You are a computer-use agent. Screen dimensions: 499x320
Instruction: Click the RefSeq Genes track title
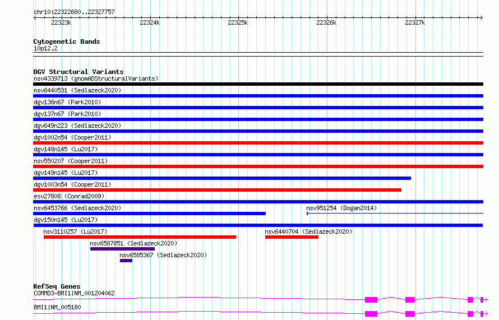(57, 286)
